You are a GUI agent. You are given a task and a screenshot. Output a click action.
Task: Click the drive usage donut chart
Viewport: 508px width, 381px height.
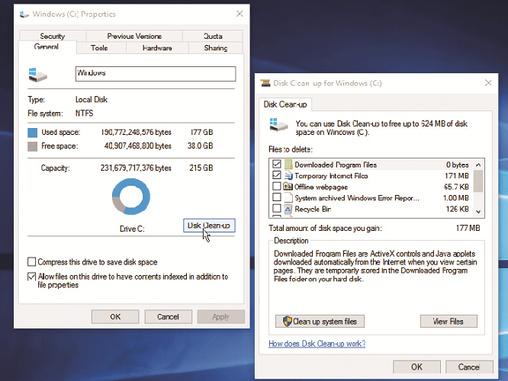coord(131,197)
